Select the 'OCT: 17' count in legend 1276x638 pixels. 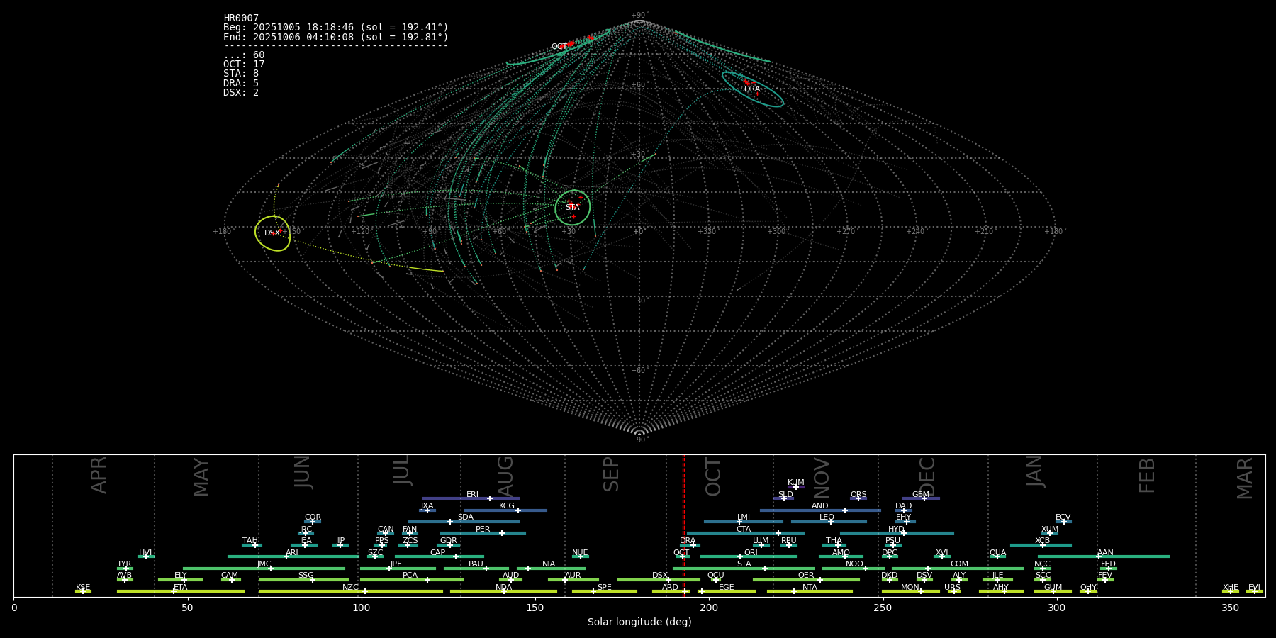(x=244, y=65)
